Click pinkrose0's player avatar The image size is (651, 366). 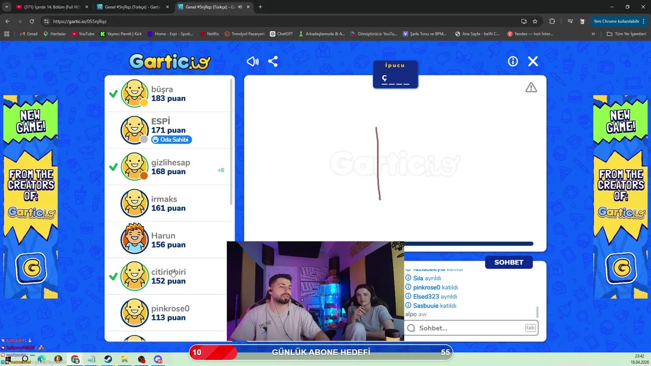pos(134,313)
